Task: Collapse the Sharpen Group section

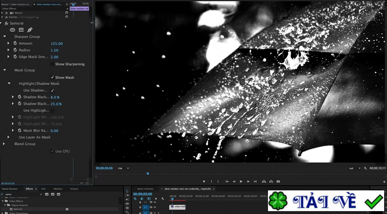Action: pos(4,37)
